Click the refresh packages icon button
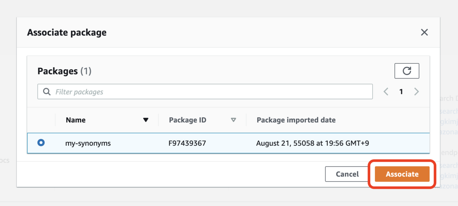 [407, 71]
